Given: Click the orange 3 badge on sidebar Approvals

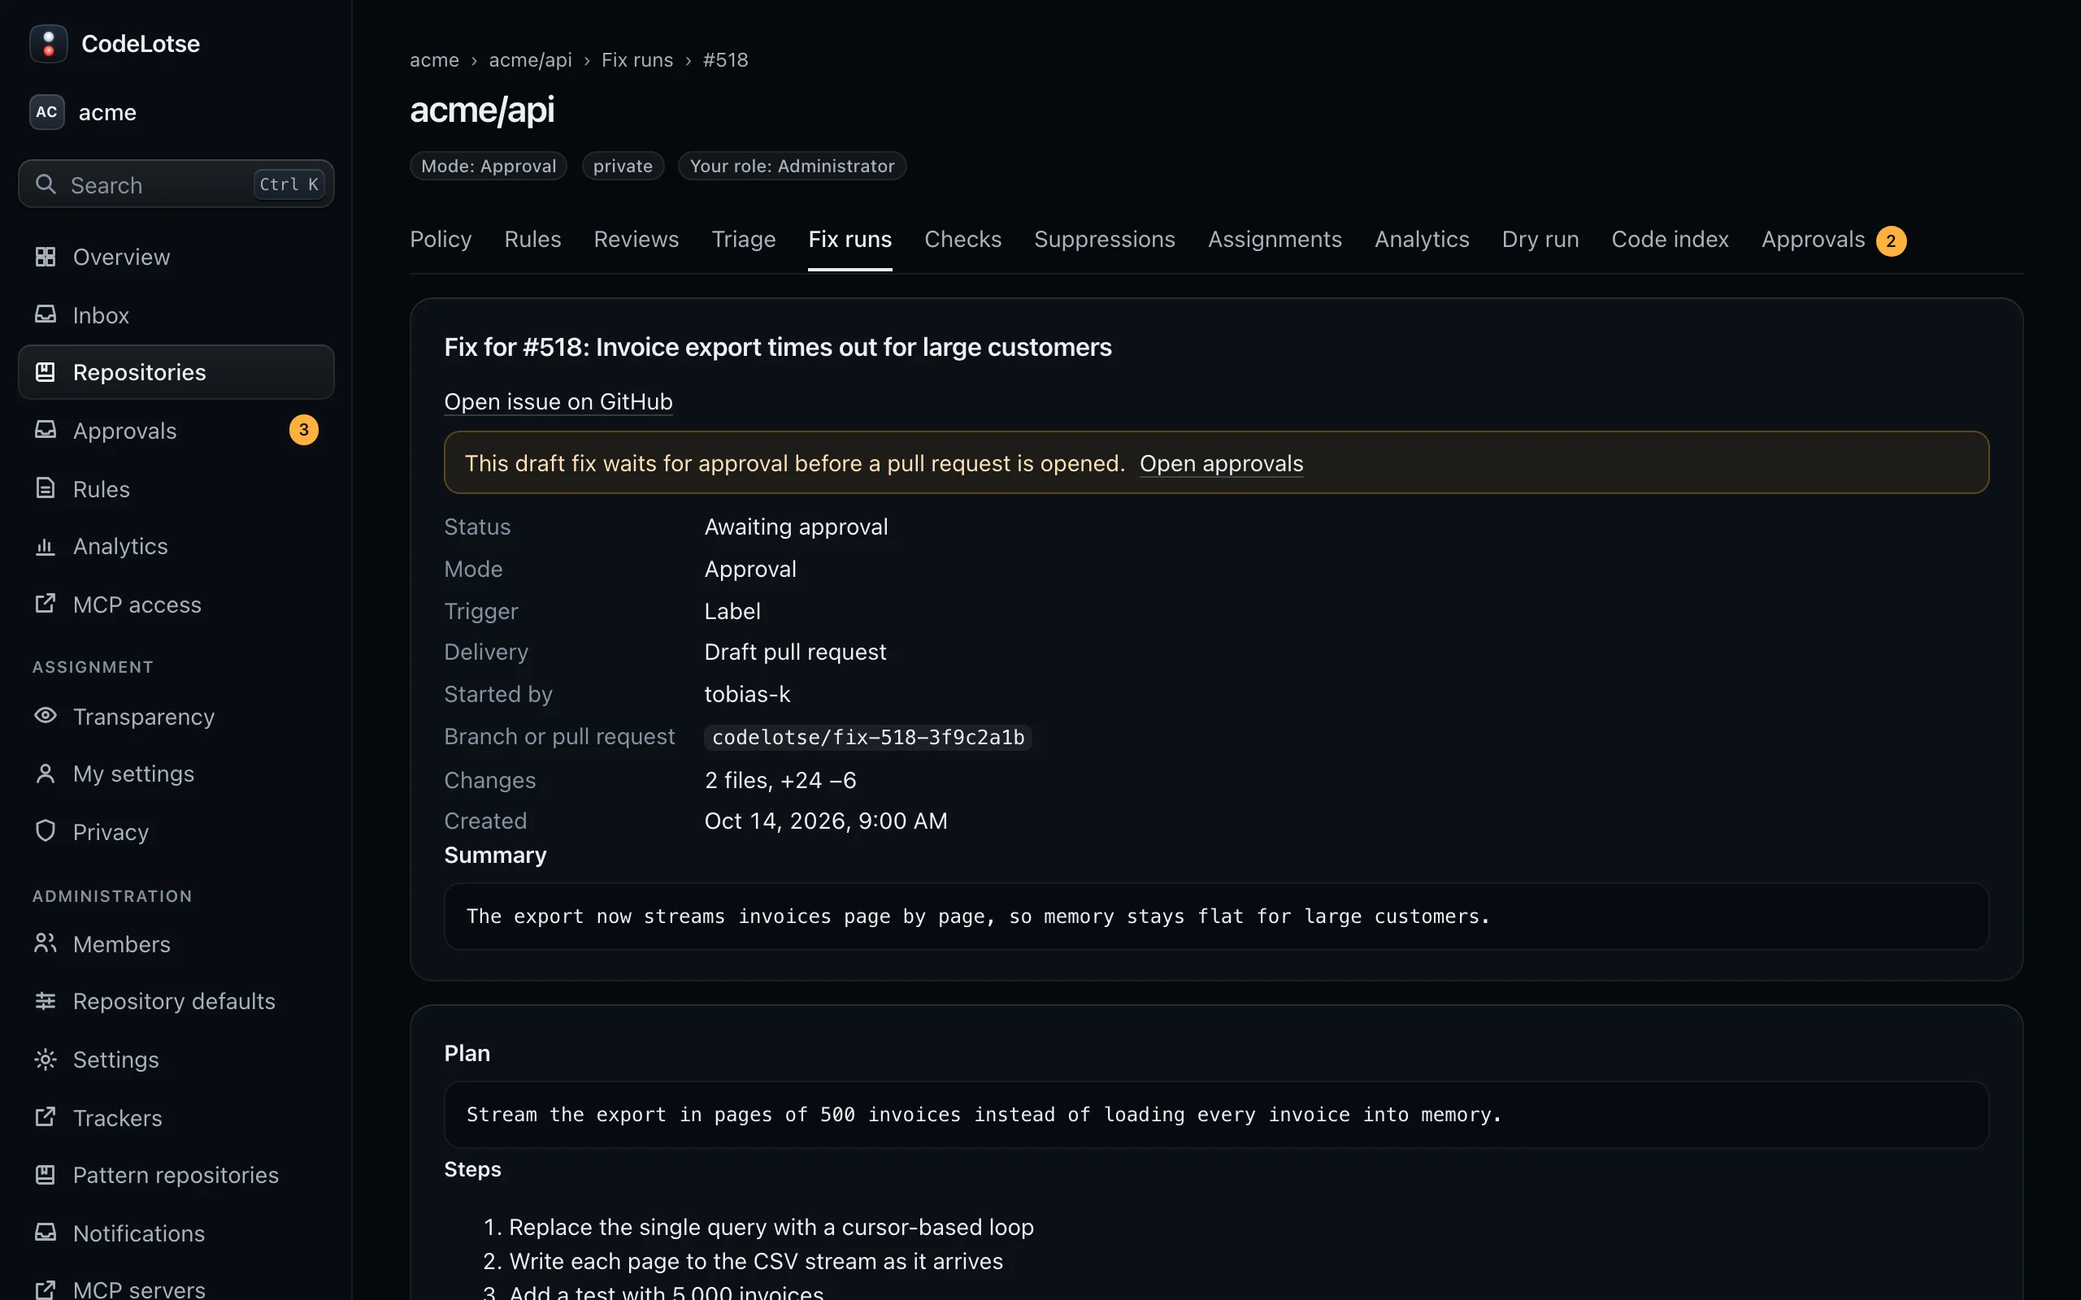Looking at the screenshot, I should (303, 430).
